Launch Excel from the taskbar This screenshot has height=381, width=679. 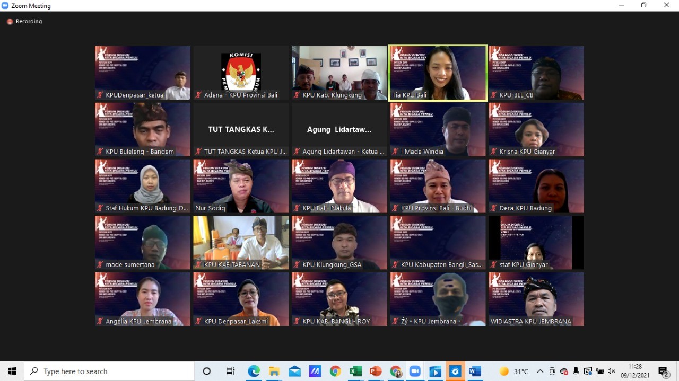tap(355, 371)
